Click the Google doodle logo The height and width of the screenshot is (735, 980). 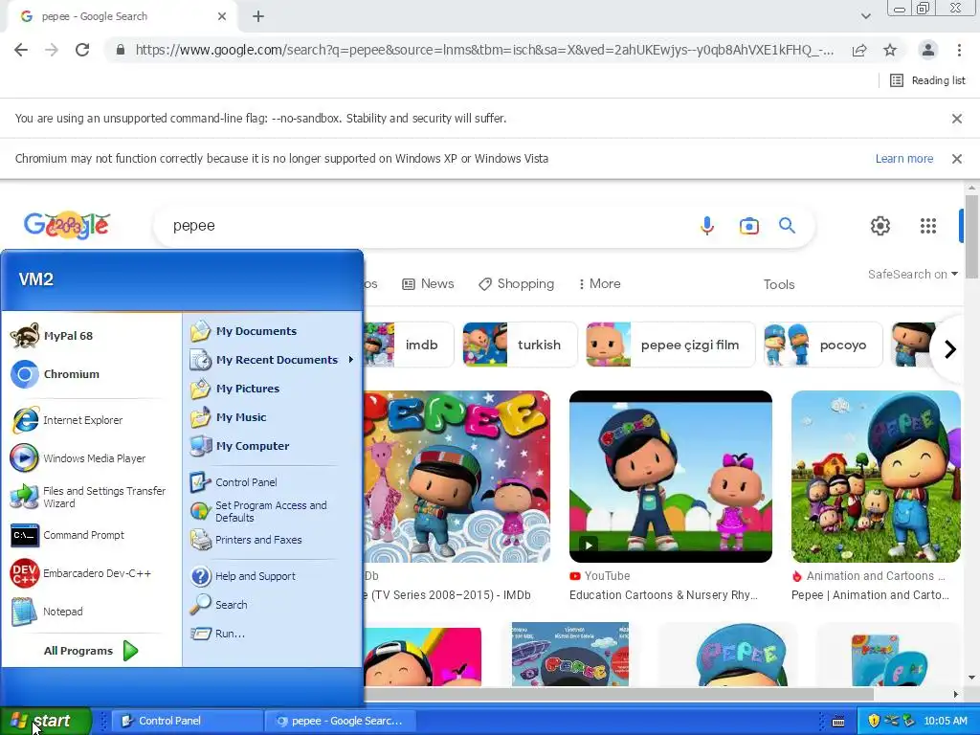[67, 226]
